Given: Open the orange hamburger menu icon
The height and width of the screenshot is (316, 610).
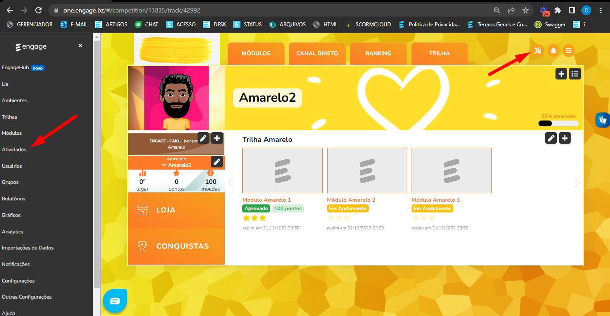Looking at the screenshot, I should (x=568, y=50).
